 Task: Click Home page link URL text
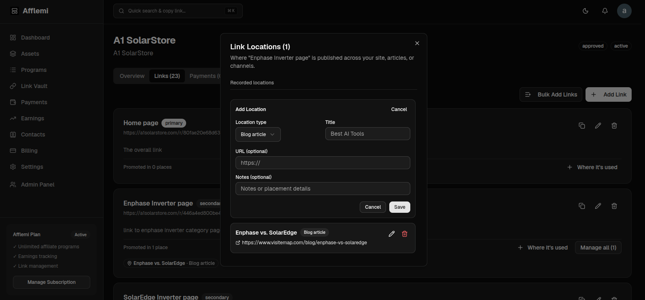pyautogui.click(x=172, y=133)
